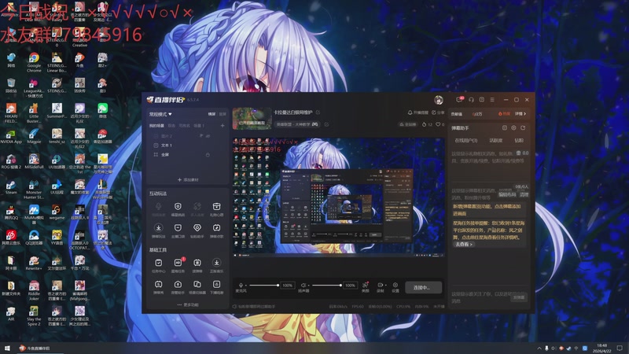Open the 任务中心 task center tool
Image resolution: width=629 pixels, height=354 pixels.
[158, 264]
